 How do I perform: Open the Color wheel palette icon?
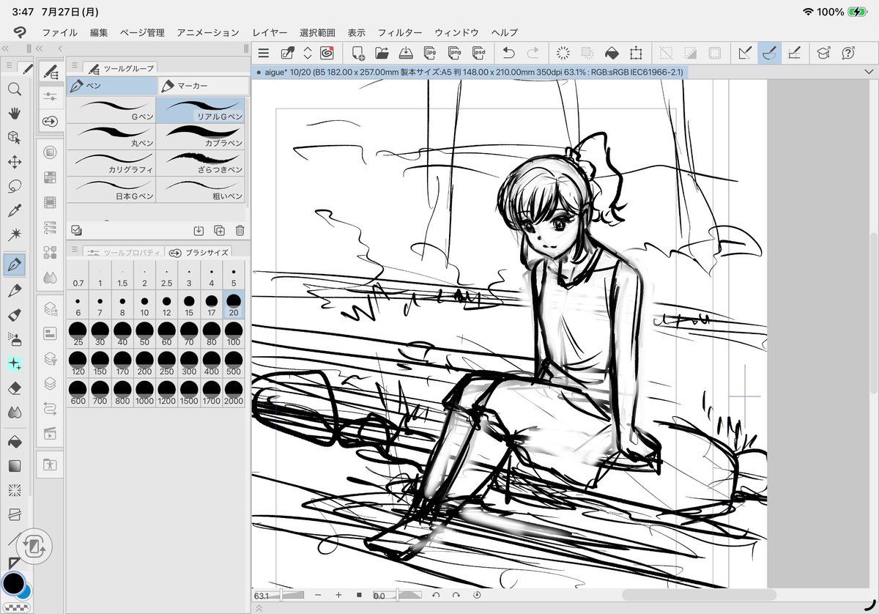click(x=51, y=153)
